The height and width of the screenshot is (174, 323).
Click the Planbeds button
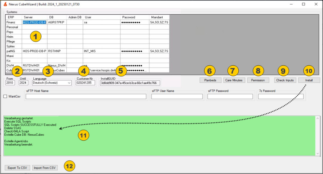210,80
